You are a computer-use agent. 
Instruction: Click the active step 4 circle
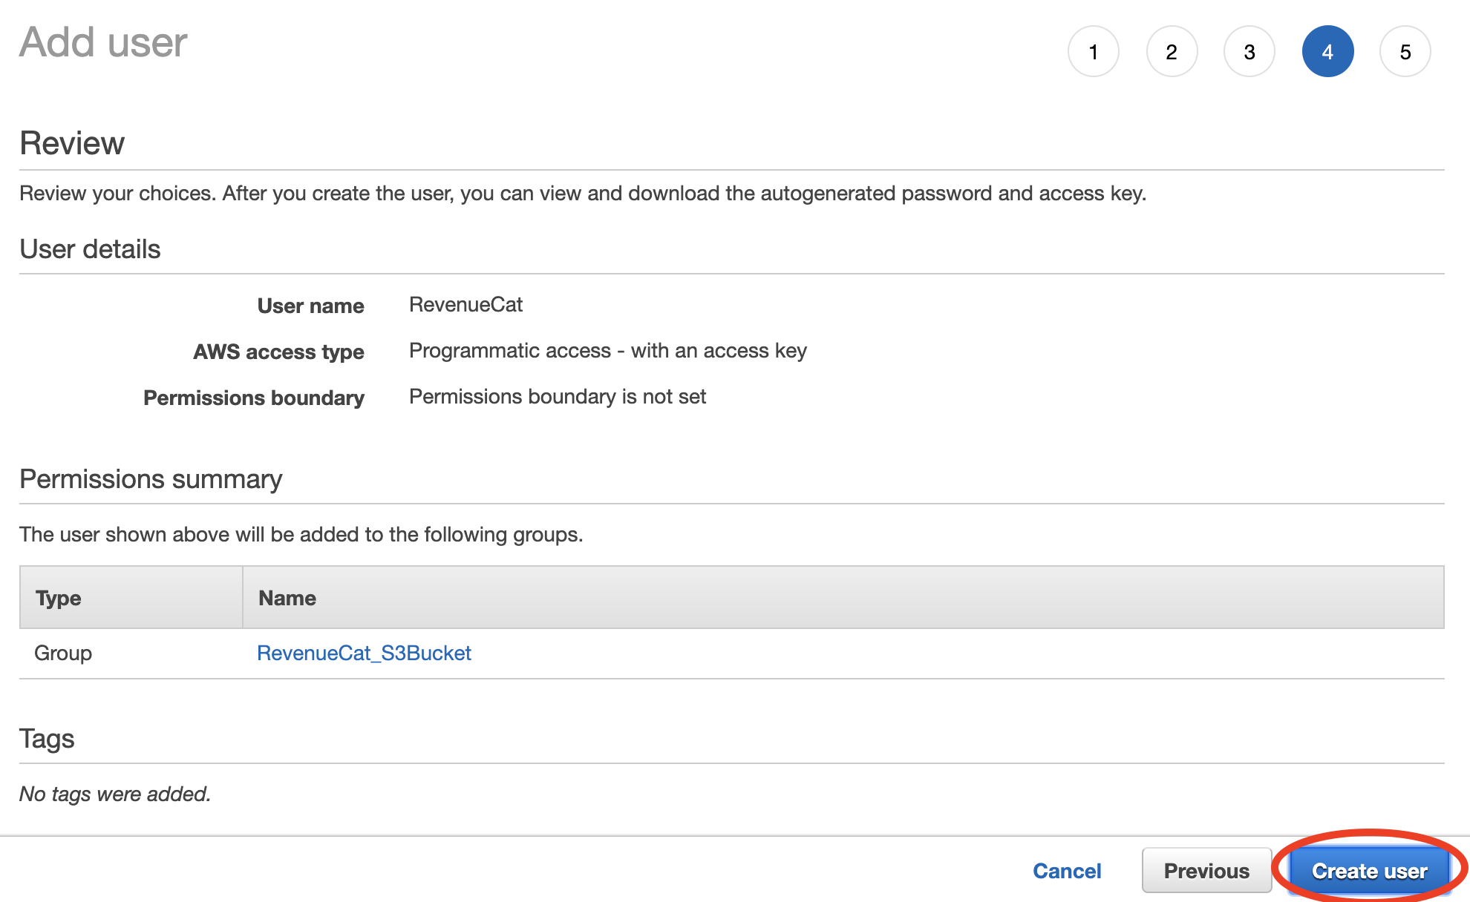[x=1327, y=52]
